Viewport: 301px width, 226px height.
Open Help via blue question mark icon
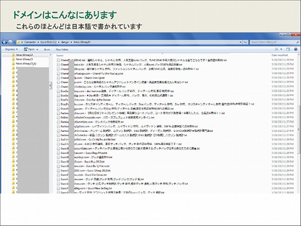296,50
